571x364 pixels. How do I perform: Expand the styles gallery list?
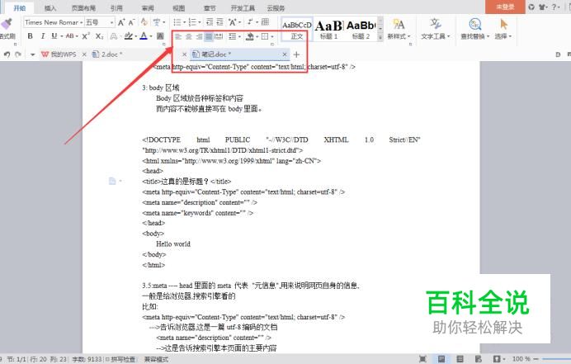click(380, 37)
